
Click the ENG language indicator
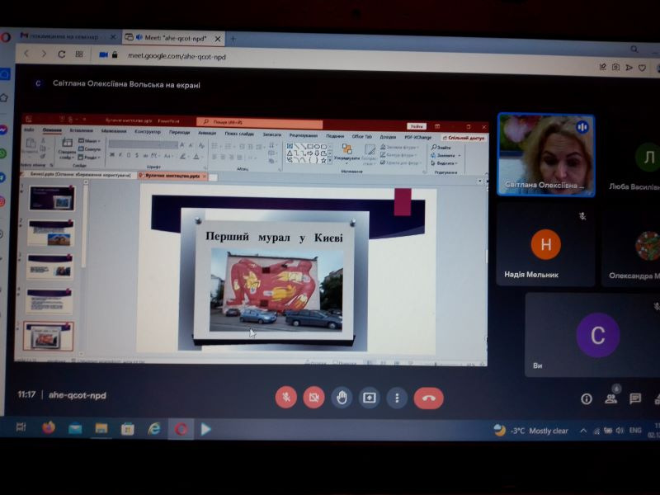tap(635, 430)
